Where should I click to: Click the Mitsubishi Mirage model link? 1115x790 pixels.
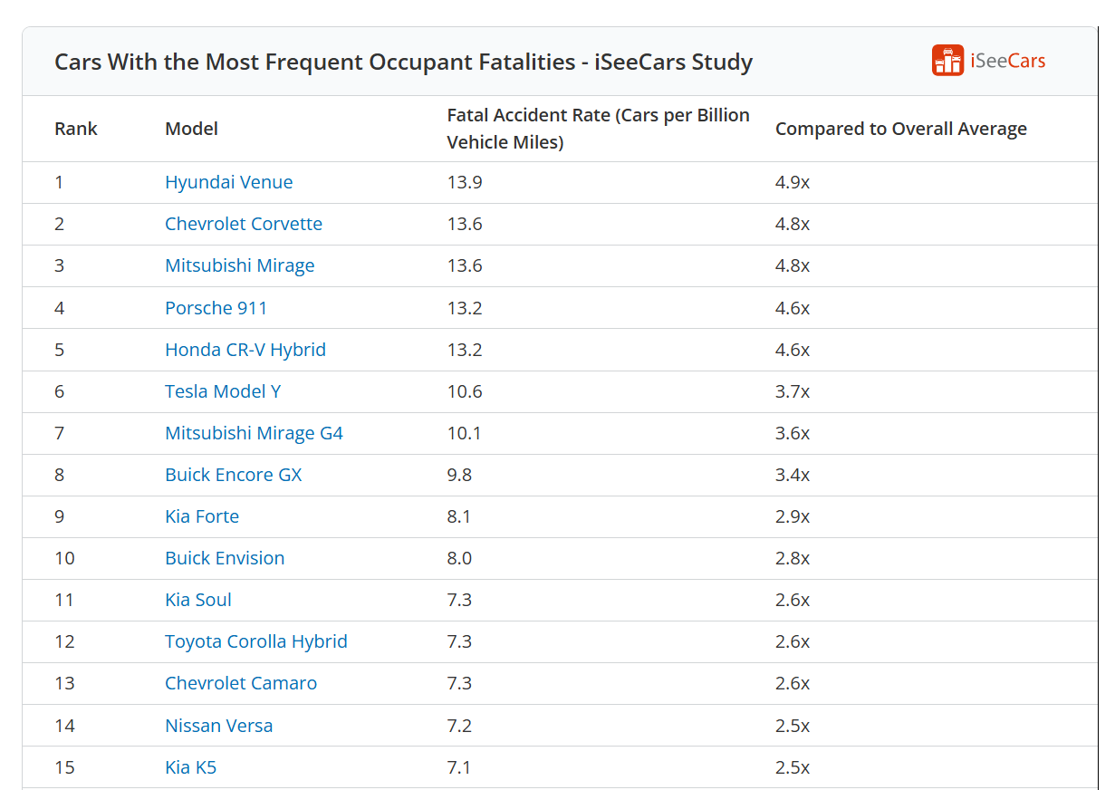[x=240, y=265]
